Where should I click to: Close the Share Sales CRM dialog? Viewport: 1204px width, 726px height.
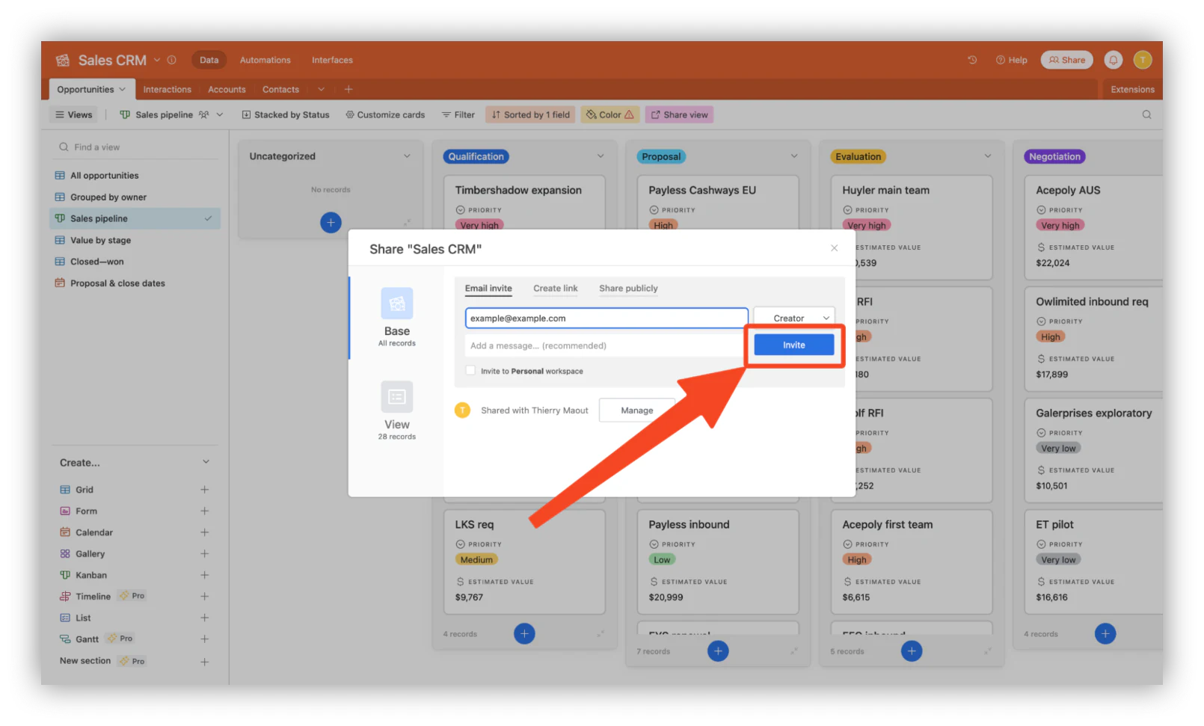834,248
